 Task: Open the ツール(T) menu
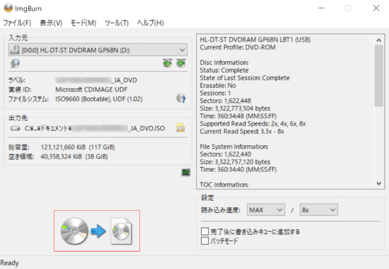[117, 23]
